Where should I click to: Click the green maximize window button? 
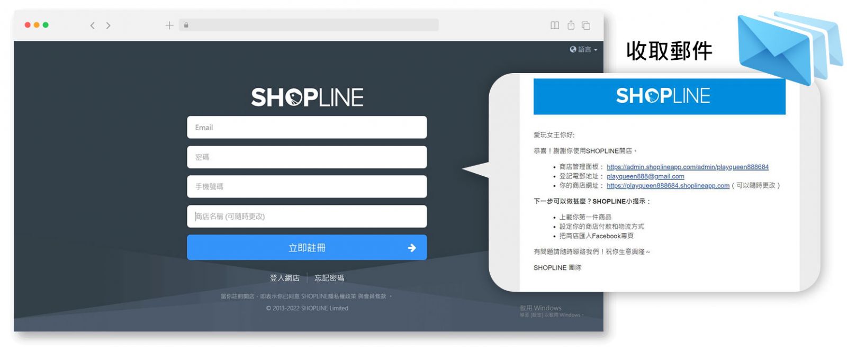pyautogui.click(x=46, y=25)
